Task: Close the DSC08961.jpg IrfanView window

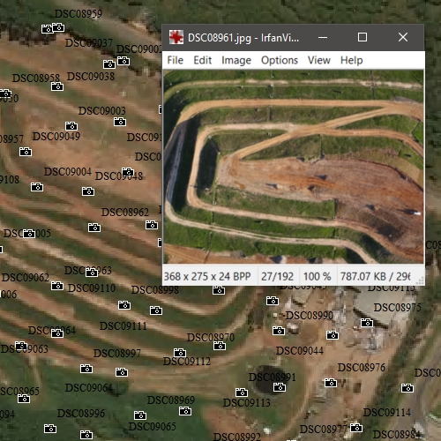Action: coord(403,37)
